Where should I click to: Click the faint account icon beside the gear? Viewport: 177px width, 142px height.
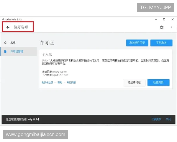point(171,27)
